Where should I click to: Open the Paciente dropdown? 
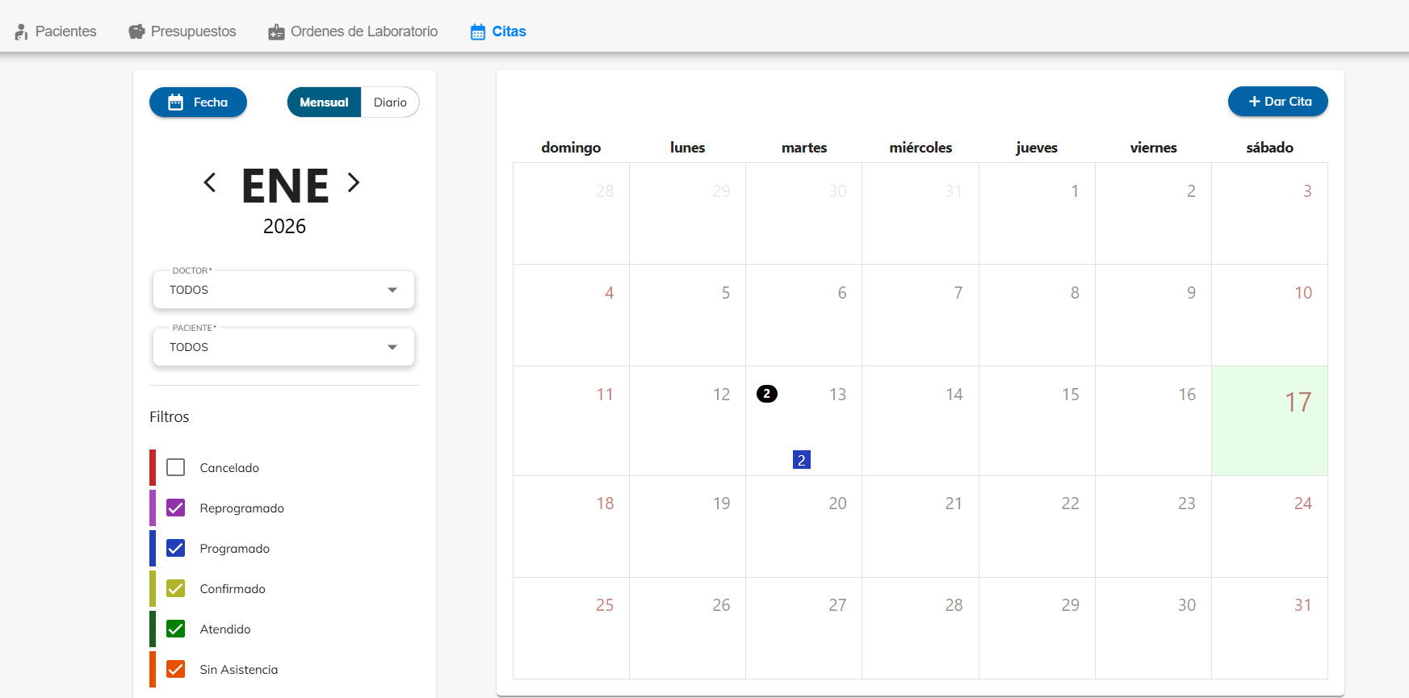(283, 347)
